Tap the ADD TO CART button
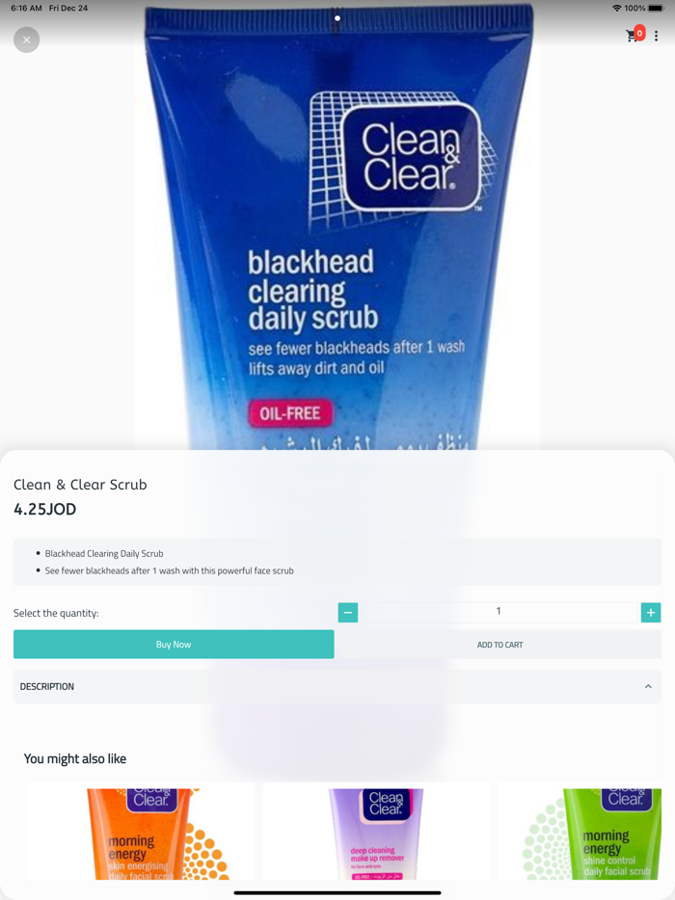 499,645
